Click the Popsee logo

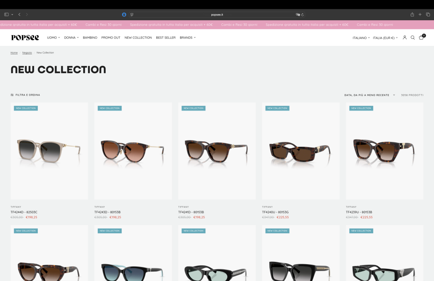click(25, 37)
